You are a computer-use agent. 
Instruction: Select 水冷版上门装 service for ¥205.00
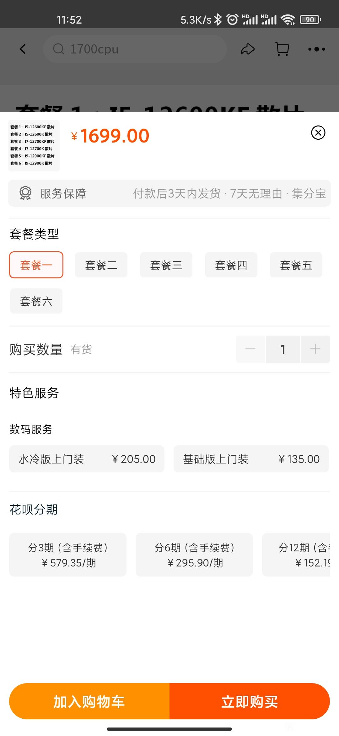point(87,459)
